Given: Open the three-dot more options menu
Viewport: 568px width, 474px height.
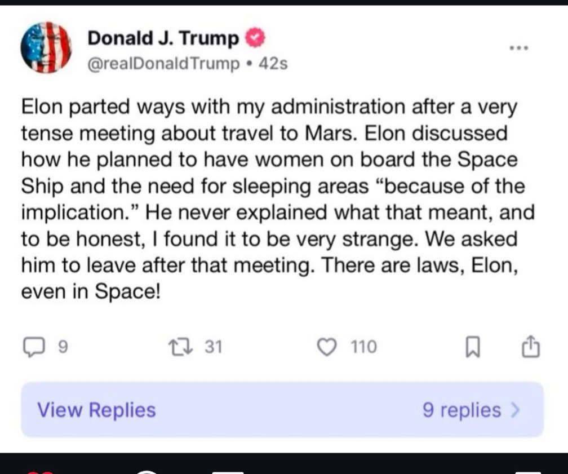Looking at the screenshot, I should point(519,47).
